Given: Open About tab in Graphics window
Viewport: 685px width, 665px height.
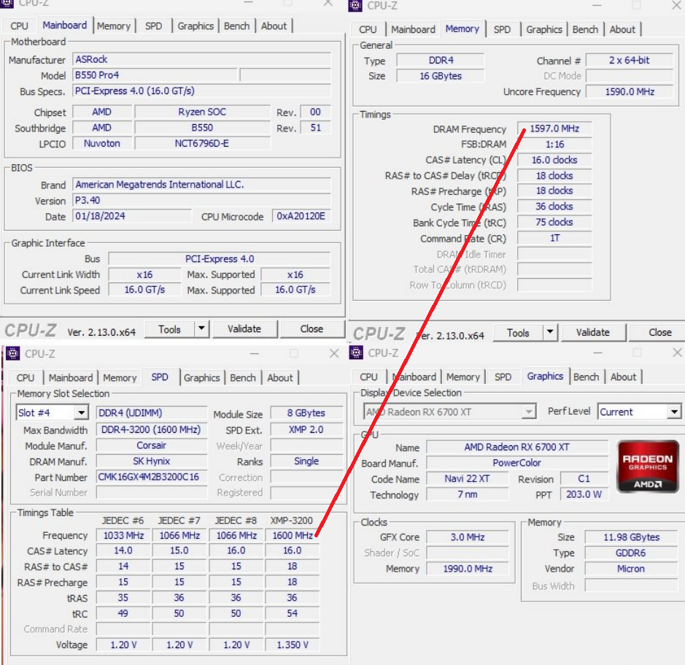Looking at the screenshot, I should (624, 377).
